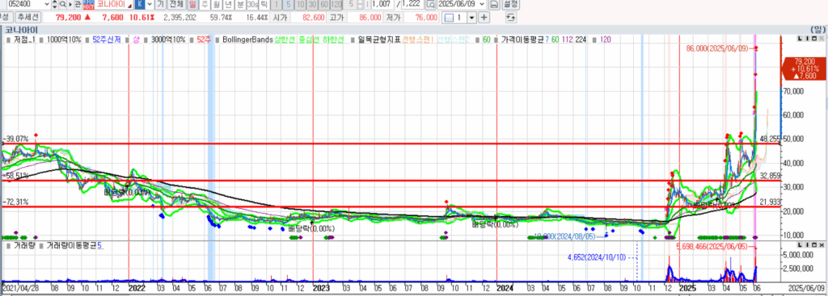Click the L icon on price panel

(x=800, y=39)
